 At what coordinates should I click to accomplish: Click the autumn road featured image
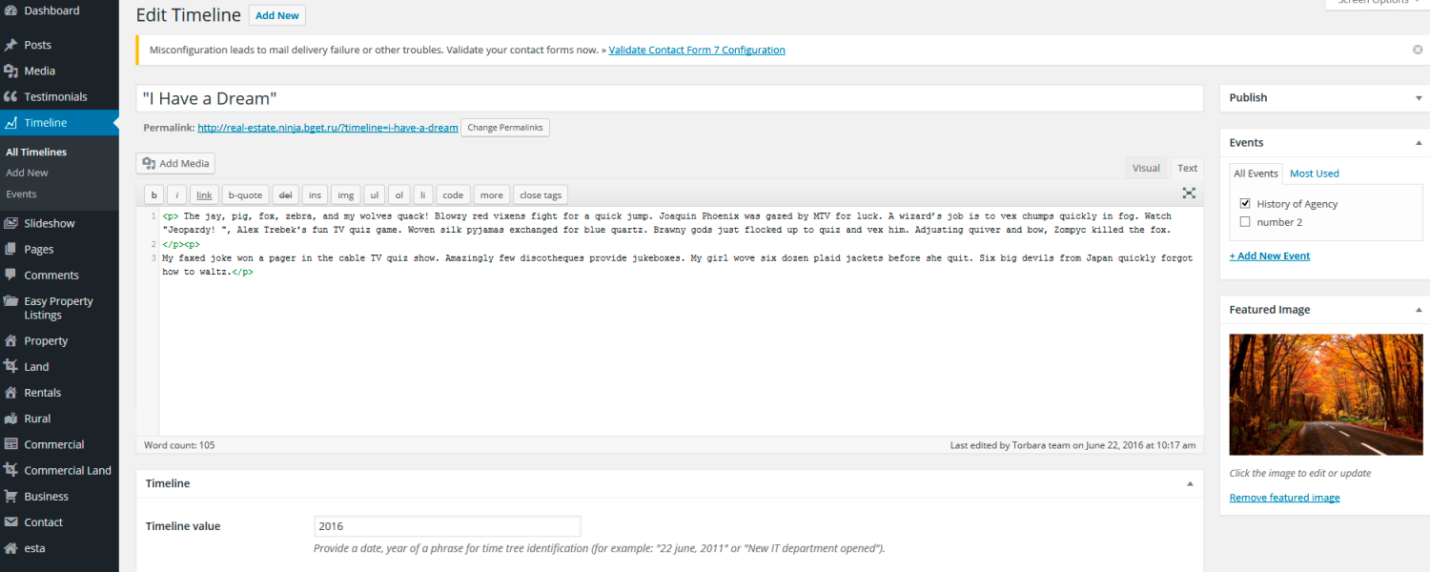tap(1326, 394)
